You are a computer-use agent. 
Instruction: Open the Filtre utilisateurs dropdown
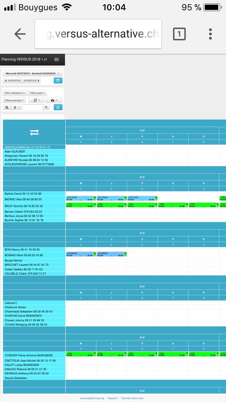click(14, 93)
